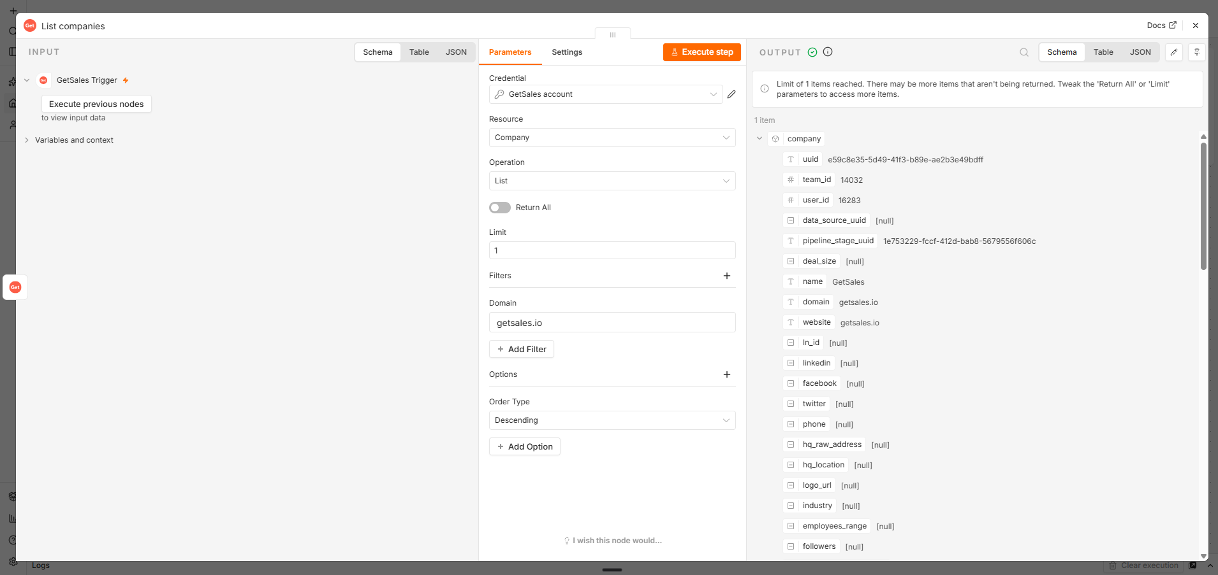This screenshot has width=1218, height=575.
Task: Click the Domain field containing getsales.io
Action: (612, 322)
